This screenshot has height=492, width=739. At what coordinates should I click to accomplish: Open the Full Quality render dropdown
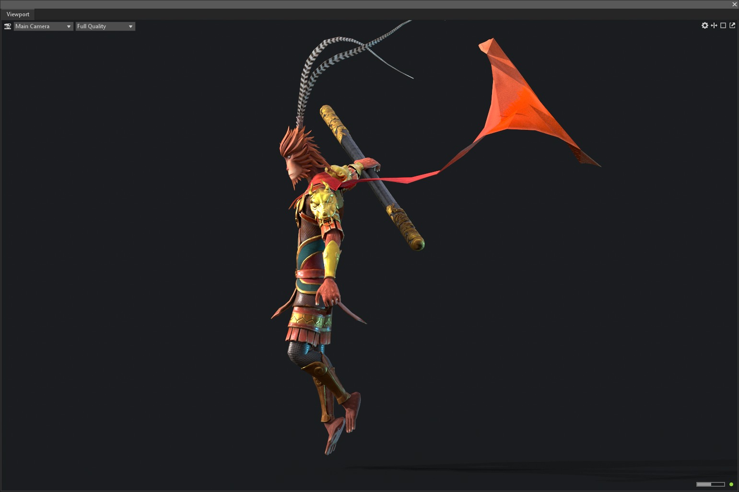[105, 26]
